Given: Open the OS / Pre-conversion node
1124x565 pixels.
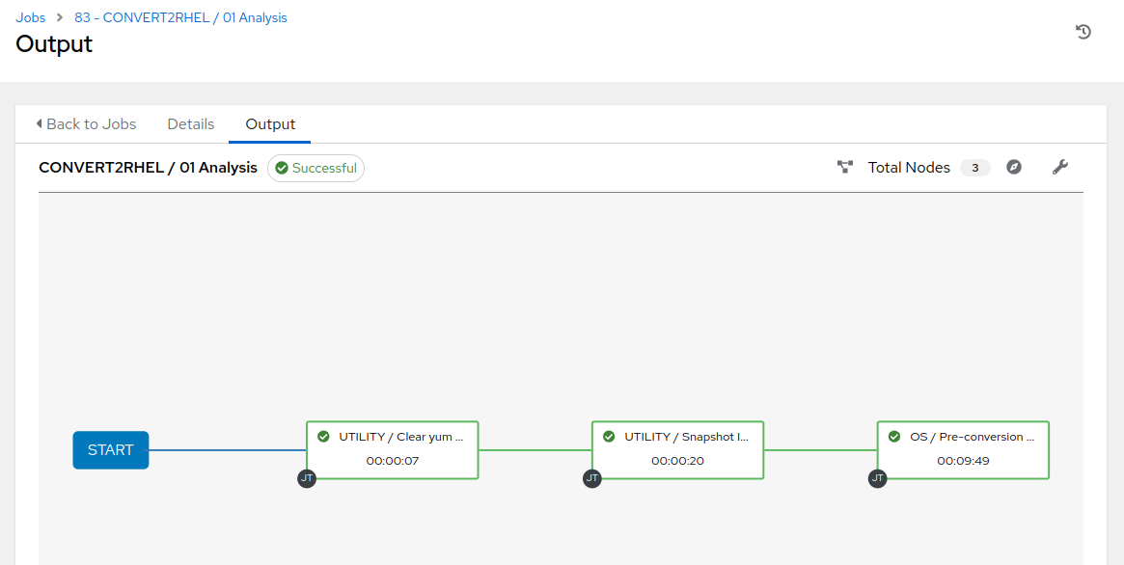Looking at the screenshot, I should click(x=963, y=450).
